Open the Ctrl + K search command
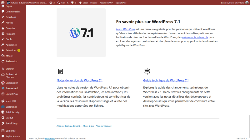Viewport: 250px width, 140px height. pos(63,3)
